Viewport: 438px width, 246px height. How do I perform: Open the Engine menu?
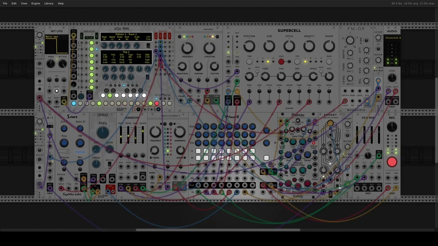[36, 3]
